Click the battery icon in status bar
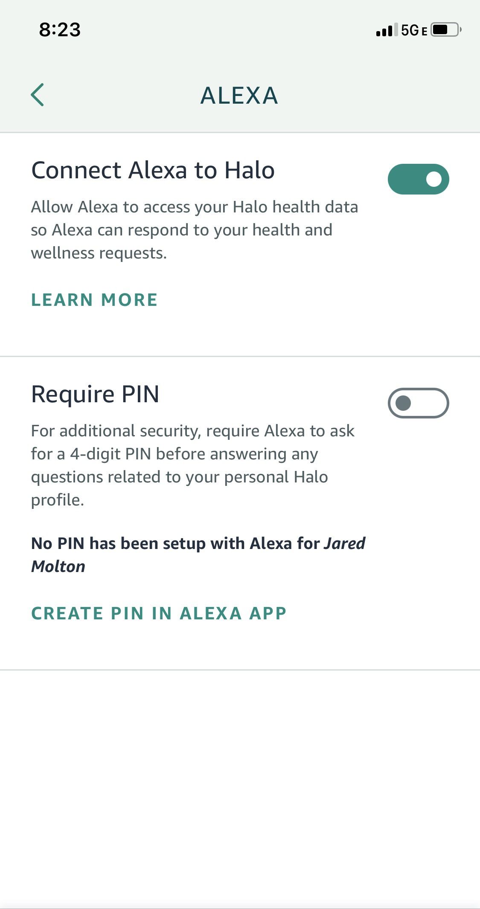The image size is (480, 909). (445, 30)
